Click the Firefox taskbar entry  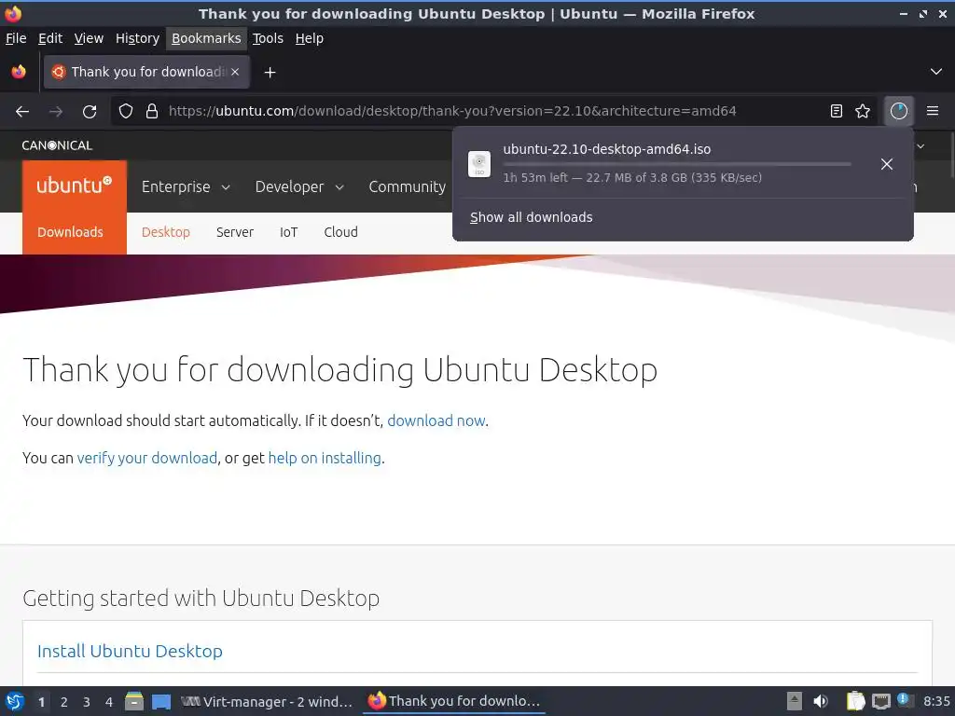[454, 701]
